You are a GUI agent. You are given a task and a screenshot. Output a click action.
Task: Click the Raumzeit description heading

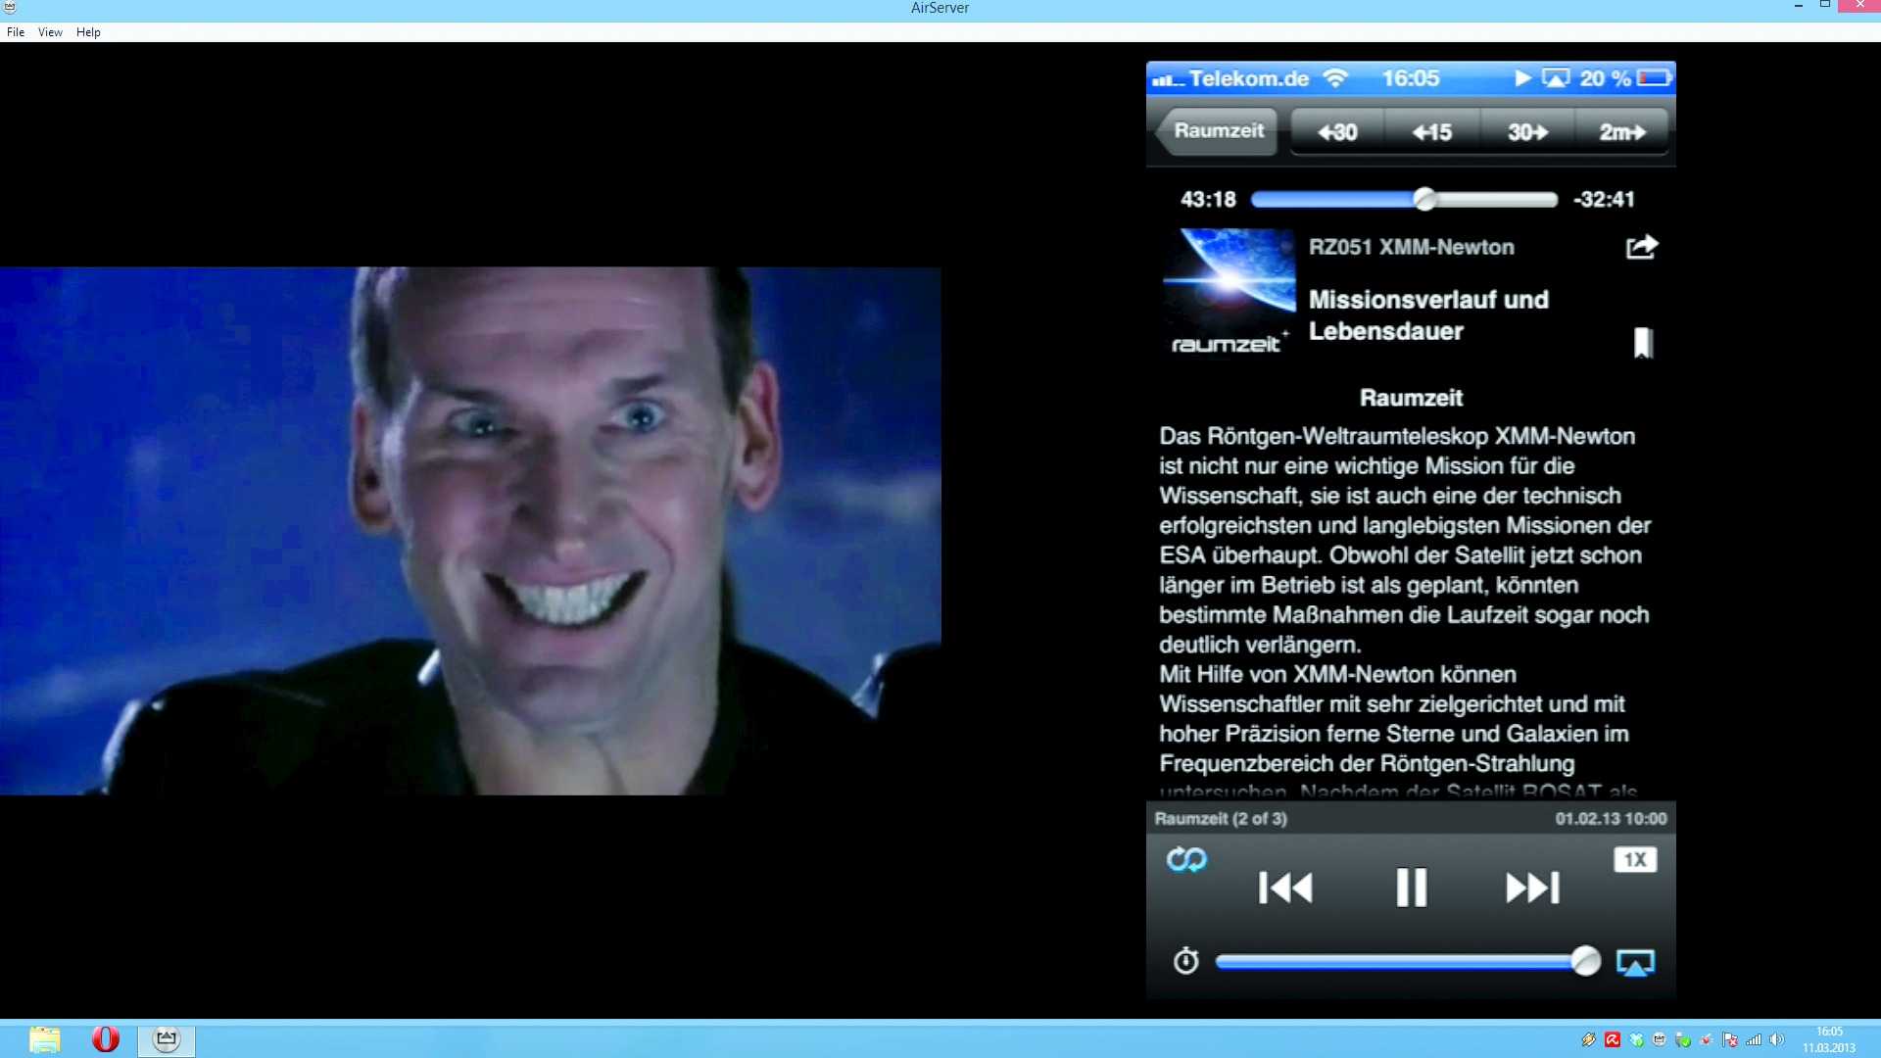(1411, 398)
